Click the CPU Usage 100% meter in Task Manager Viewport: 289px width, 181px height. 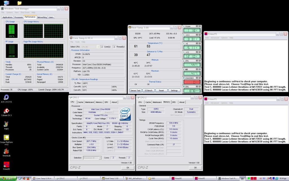pyautogui.click(x=12, y=31)
